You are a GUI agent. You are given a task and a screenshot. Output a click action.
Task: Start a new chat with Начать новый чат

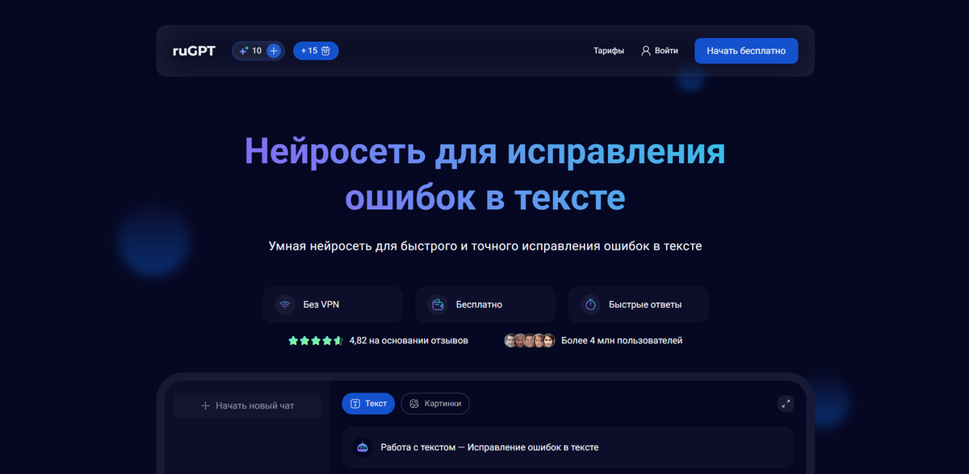pos(247,405)
